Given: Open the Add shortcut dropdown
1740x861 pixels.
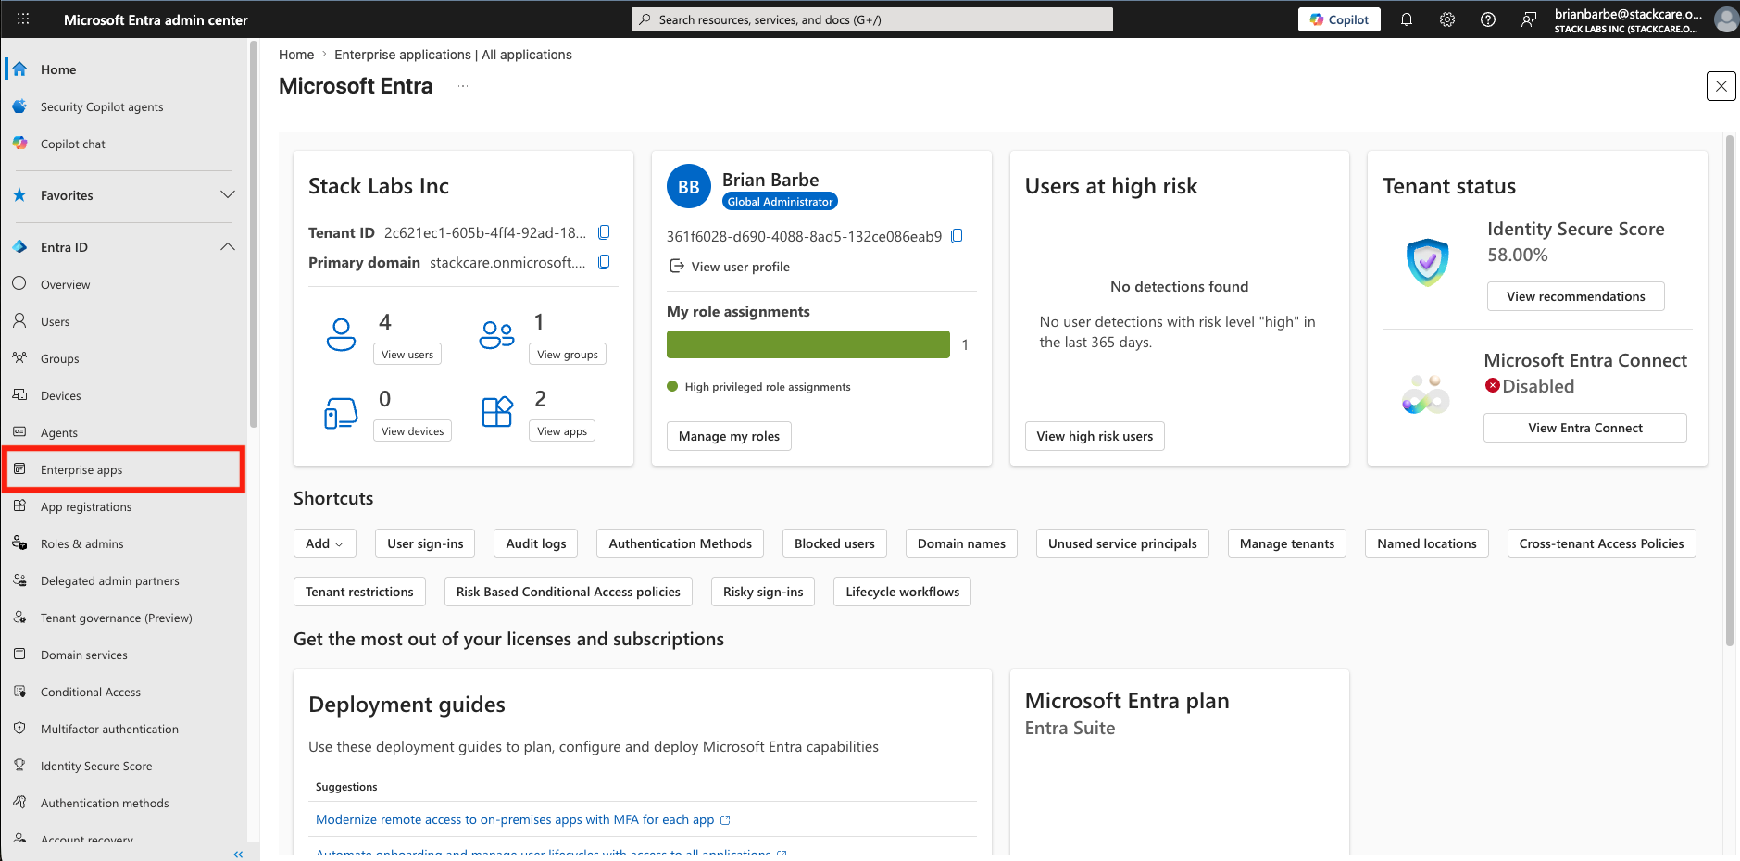Looking at the screenshot, I should [324, 543].
